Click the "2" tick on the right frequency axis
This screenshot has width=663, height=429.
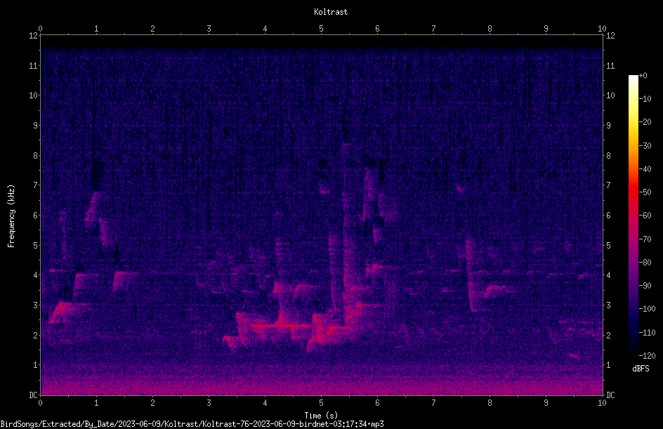coord(609,335)
